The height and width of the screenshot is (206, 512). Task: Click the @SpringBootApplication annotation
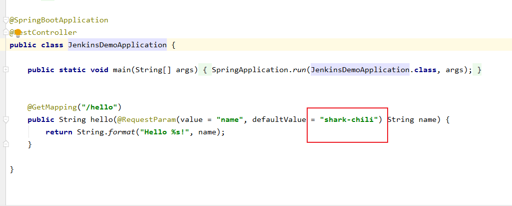(x=58, y=20)
